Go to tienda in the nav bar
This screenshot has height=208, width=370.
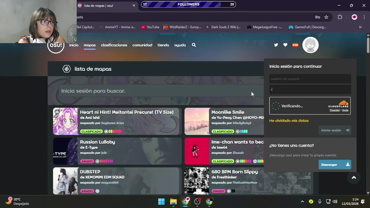point(163,45)
